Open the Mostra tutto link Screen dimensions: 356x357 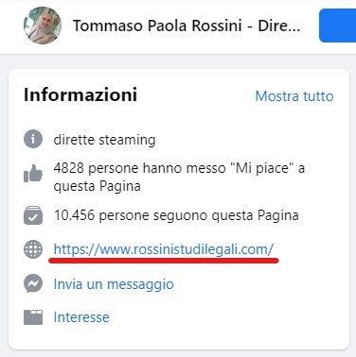pyautogui.click(x=294, y=96)
